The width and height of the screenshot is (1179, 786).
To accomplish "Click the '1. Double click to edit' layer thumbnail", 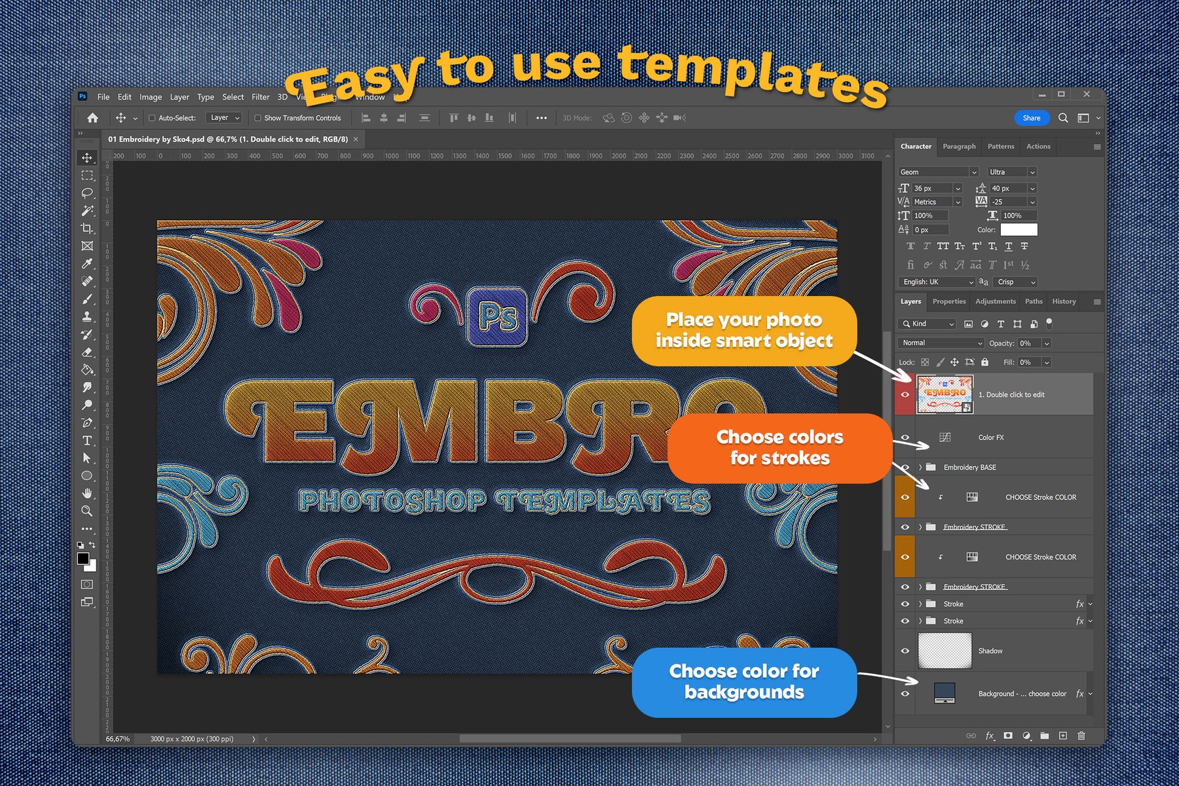I will (944, 394).
